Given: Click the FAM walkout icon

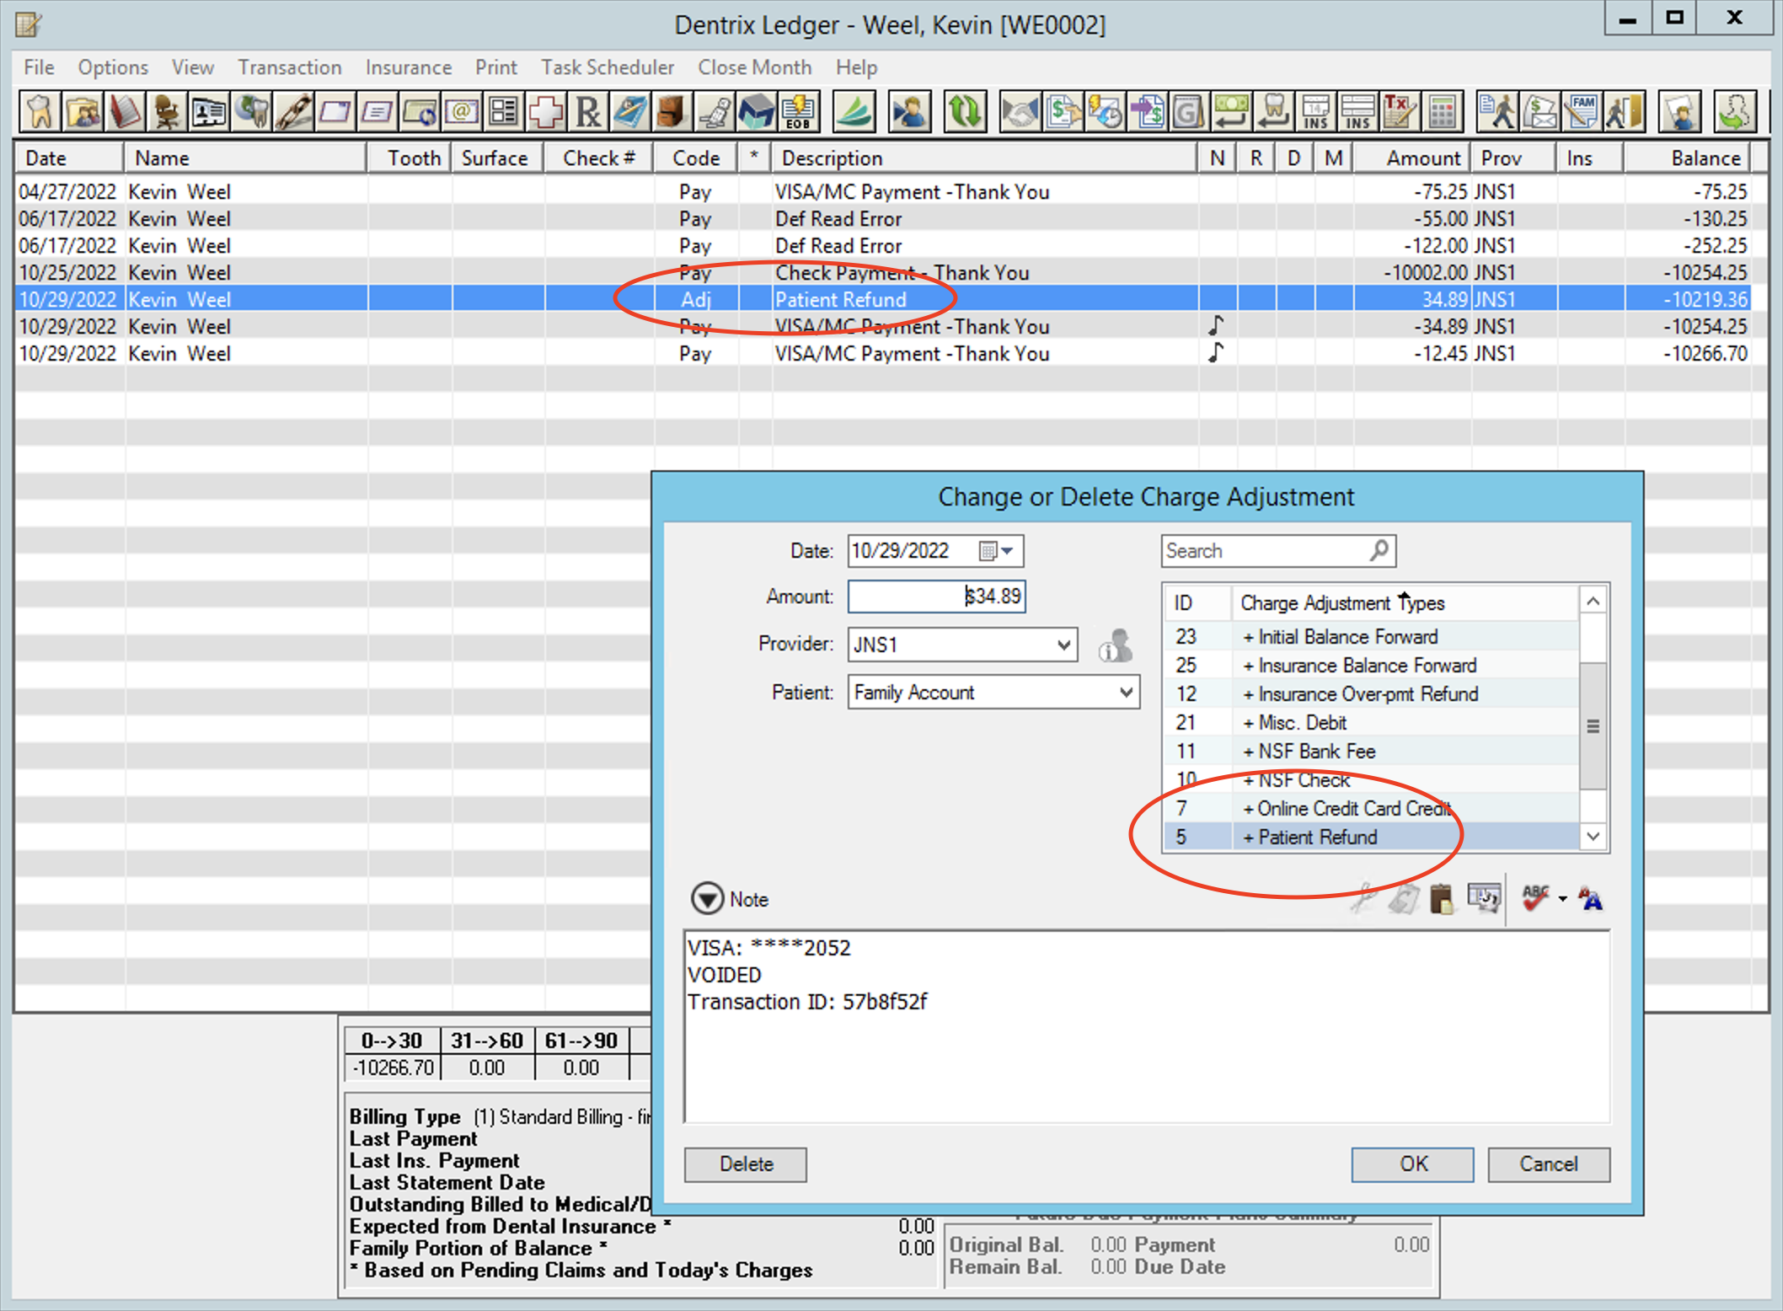Looking at the screenshot, I should tap(1582, 112).
